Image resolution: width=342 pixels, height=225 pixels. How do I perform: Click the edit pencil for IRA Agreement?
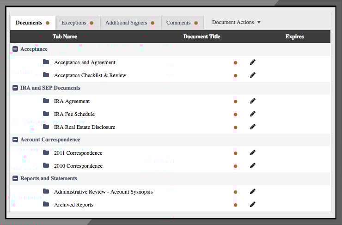(252, 101)
